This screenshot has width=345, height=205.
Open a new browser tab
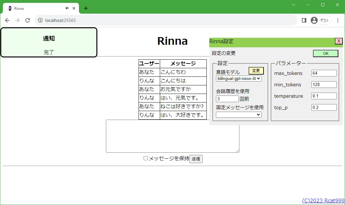click(x=86, y=8)
